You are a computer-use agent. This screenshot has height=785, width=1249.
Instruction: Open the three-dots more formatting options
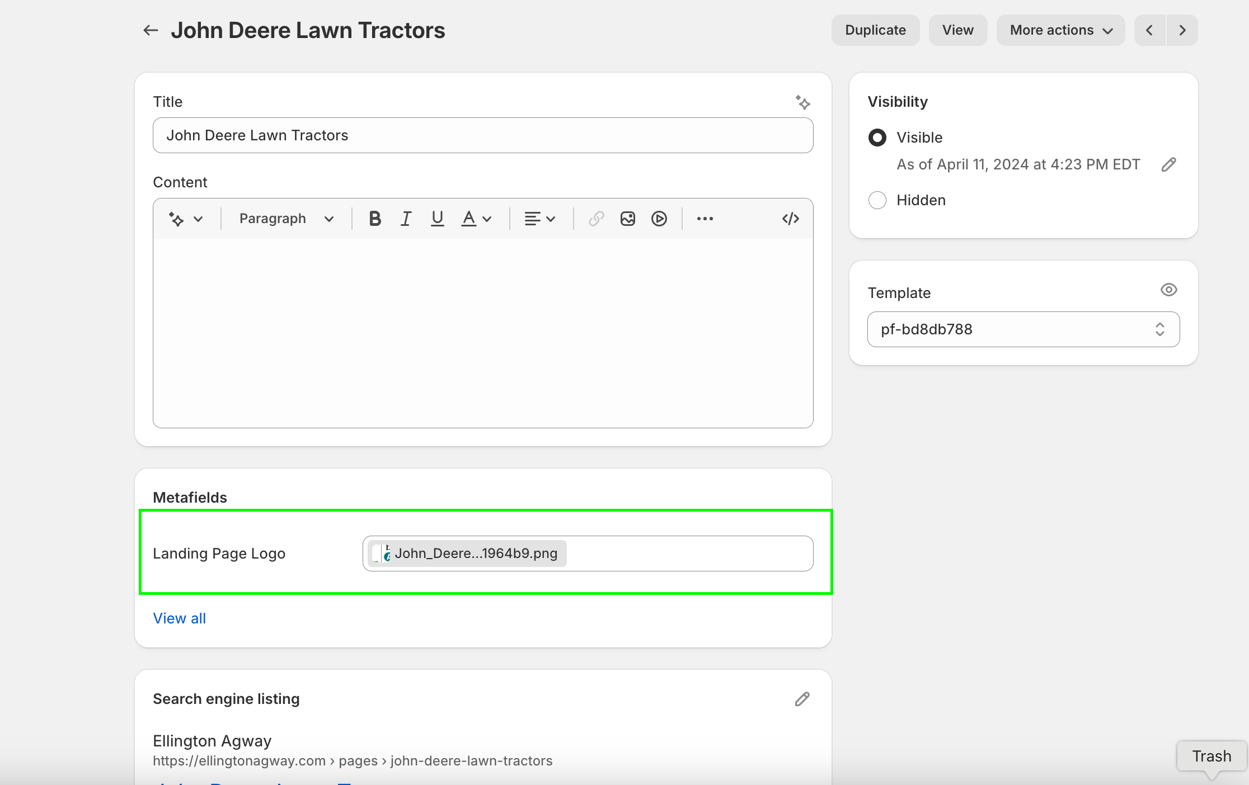[705, 219]
